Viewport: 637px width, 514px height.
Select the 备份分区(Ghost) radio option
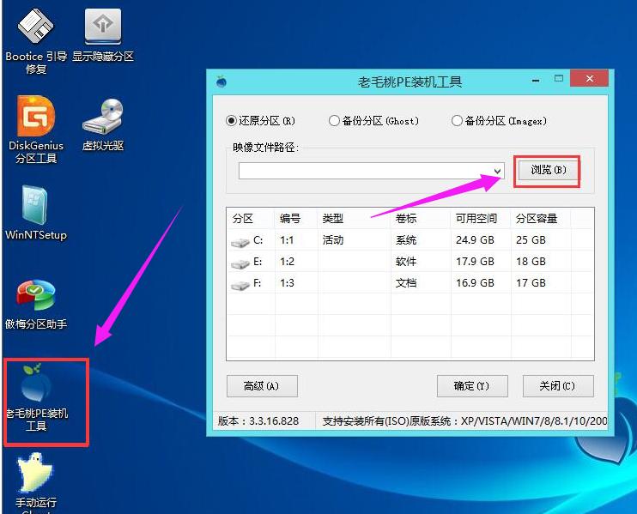click(335, 121)
